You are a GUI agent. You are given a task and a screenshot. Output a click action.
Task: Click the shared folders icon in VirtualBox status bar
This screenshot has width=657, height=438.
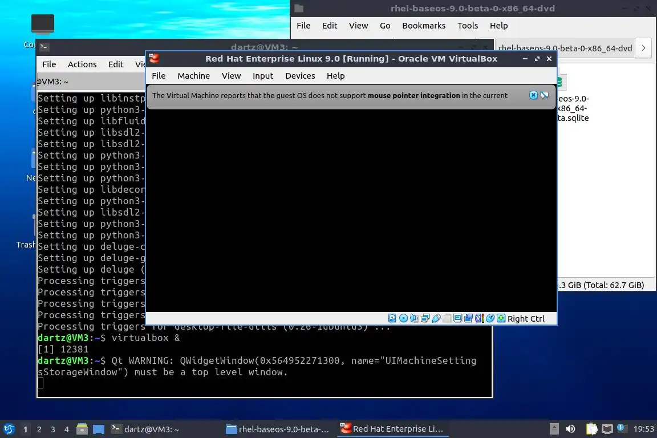[447, 318]
